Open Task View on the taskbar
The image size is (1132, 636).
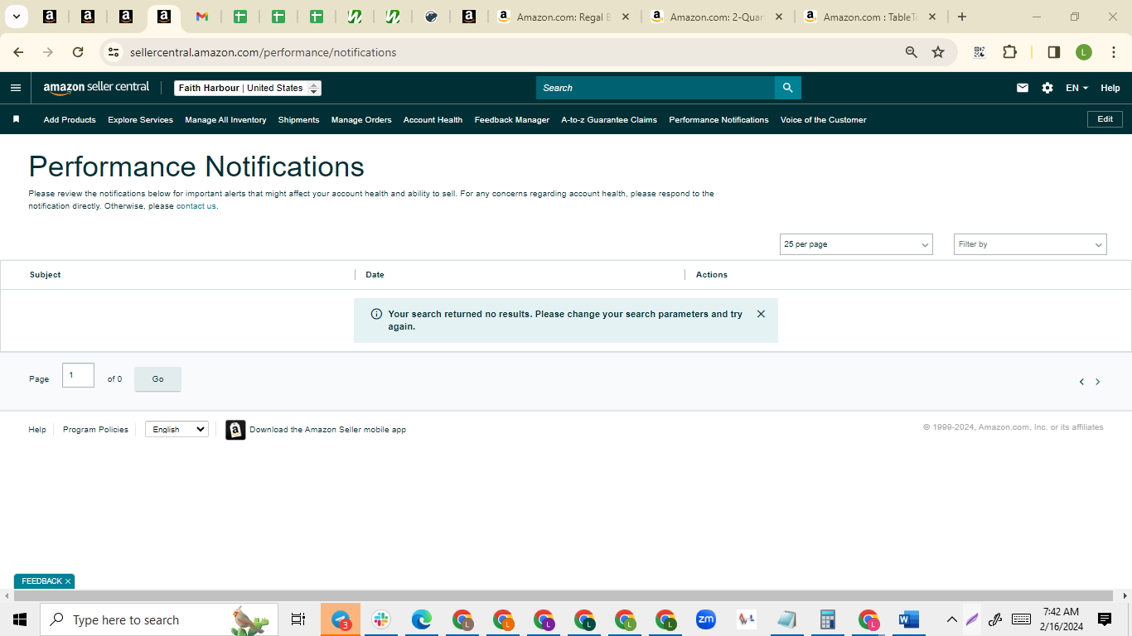298,619
